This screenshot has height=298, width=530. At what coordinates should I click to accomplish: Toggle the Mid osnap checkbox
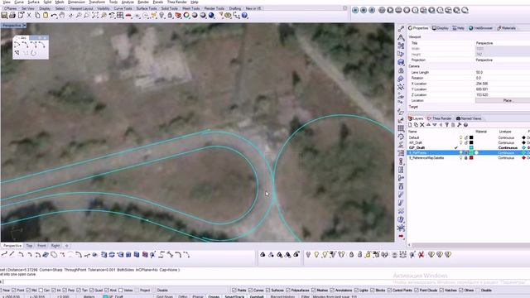(x=28, y=291)
